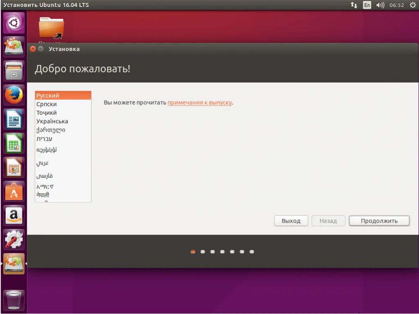Close the Установка window
The width and height of the screenshot is (419, 314).
click(33, 49)
